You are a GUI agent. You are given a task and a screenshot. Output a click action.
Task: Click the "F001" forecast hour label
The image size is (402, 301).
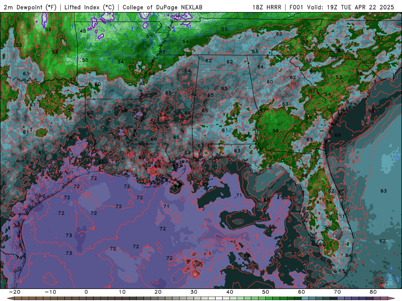(297, 8)
